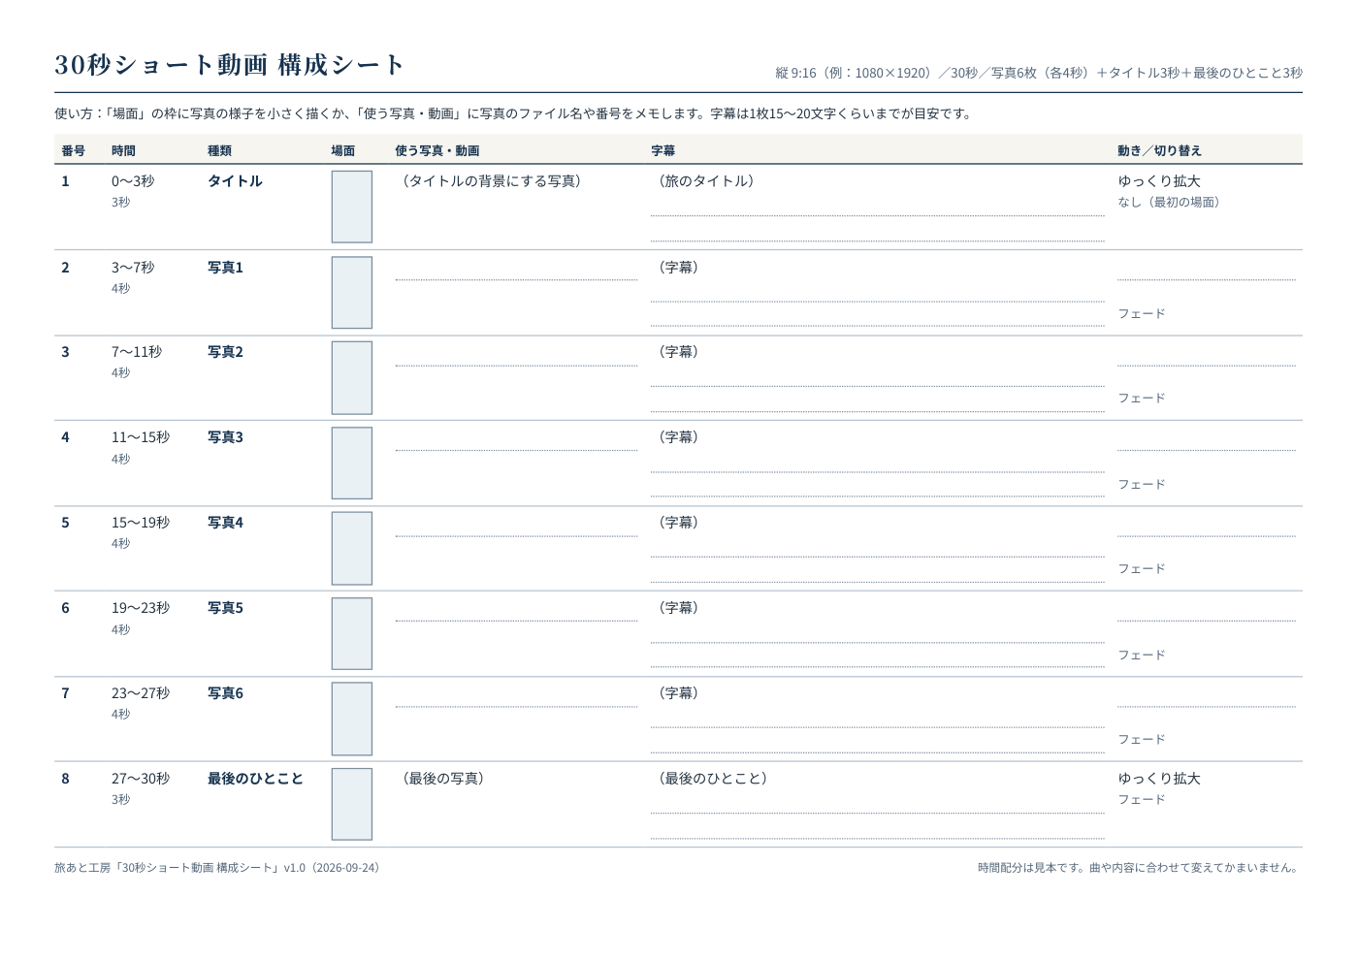Click the 'なし（最初の場面）' transition note
Screen dimensions: 1358x960
tap(1172, 203)
